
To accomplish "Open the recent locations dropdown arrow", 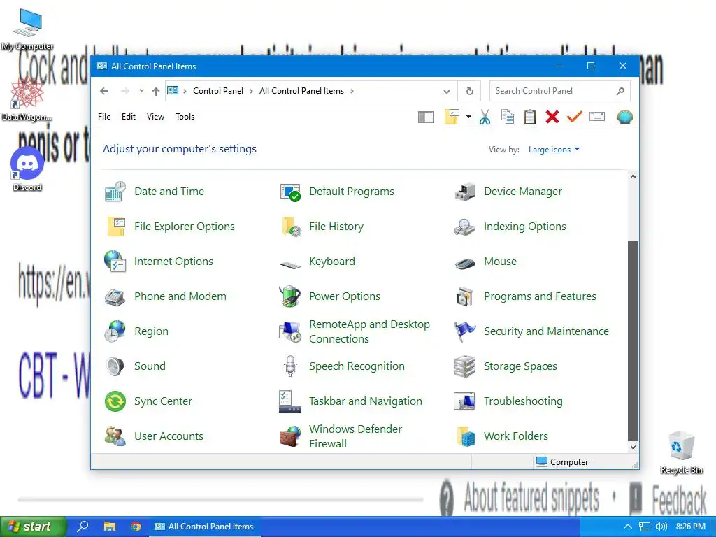I will pyautogui.click(x=141, y=91).
